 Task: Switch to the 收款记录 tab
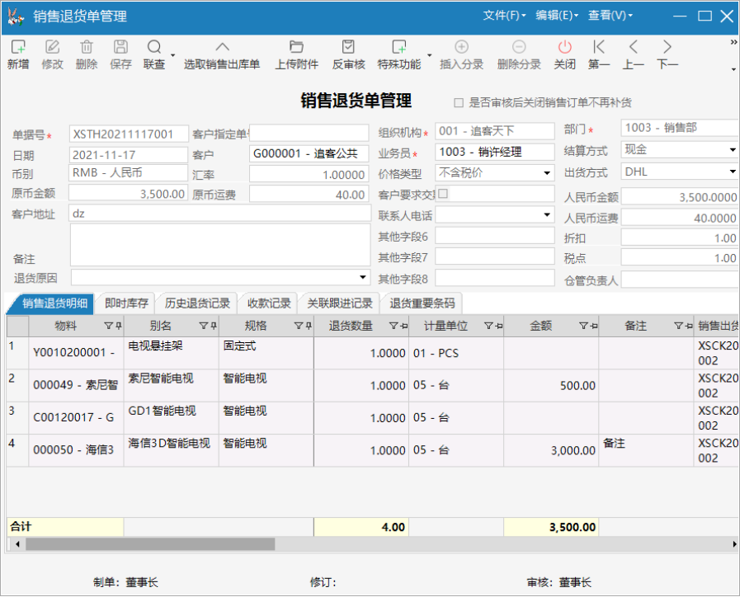269,303
